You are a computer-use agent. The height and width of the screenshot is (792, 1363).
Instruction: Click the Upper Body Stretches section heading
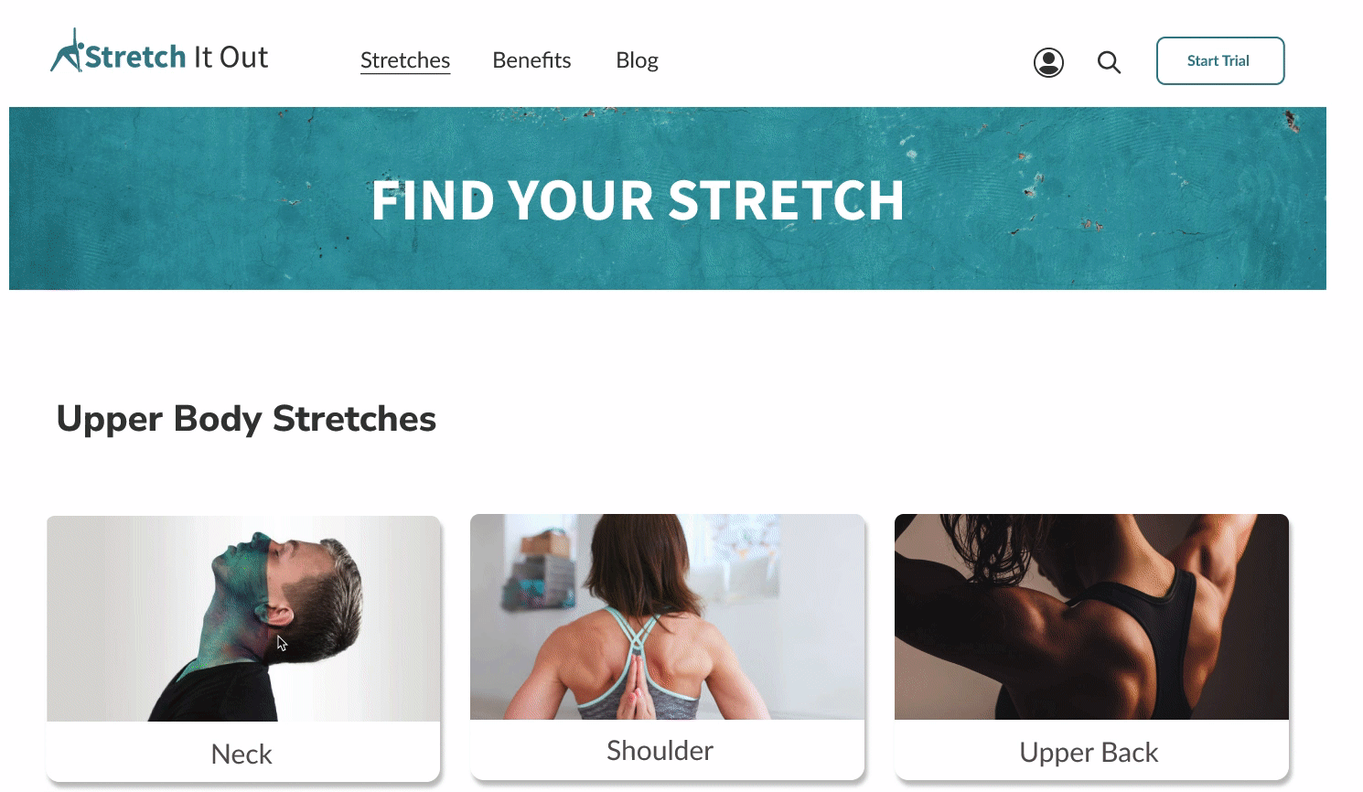click(x=246, y=418)
